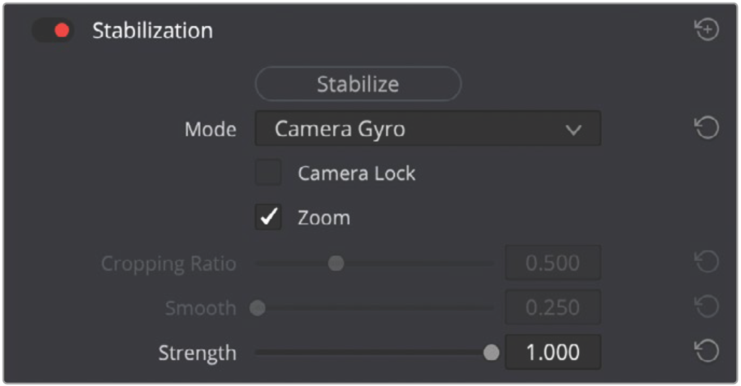Click the chevron arrow in Mode dropdown
Viewport: 741px width, 386px height.
[x=574, y=130]
